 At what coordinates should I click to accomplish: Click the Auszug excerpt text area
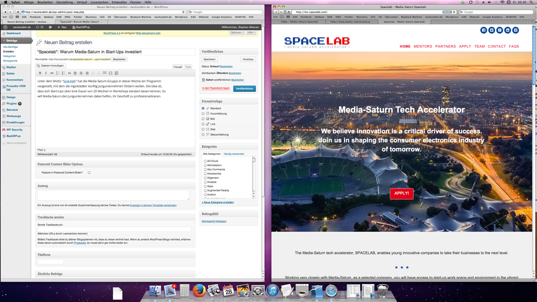pos(114,195)
